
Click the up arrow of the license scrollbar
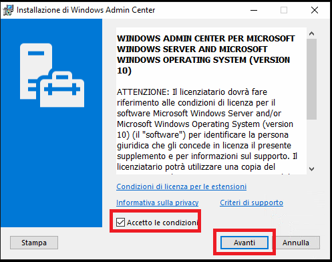(311, 33)
